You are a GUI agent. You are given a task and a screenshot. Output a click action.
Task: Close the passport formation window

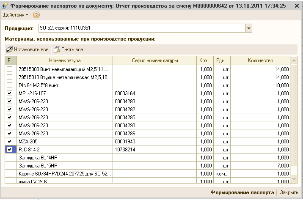[x=297, y=6]
